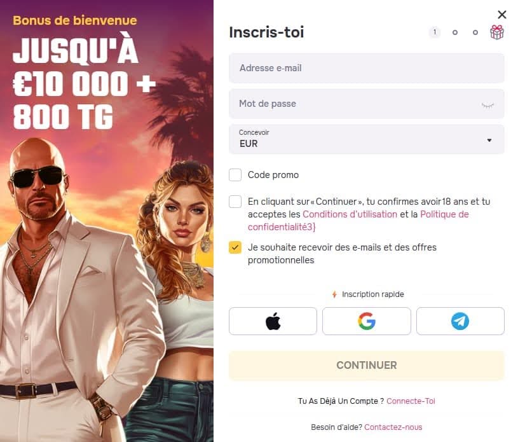Open the EUR currency dropdown arrow
Viewport: 518px width, 442px height.
(489, 140)
